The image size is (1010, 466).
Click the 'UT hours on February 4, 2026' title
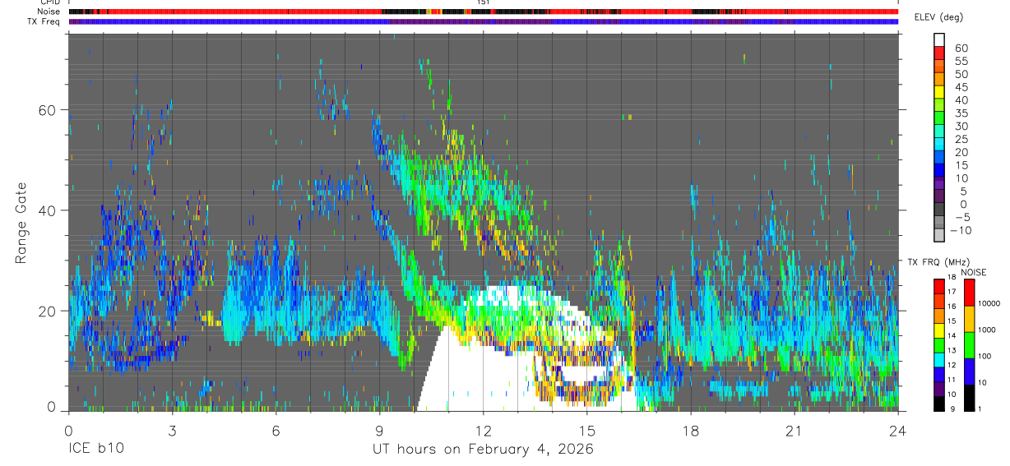pyautogui.click(x=483, y=450)
